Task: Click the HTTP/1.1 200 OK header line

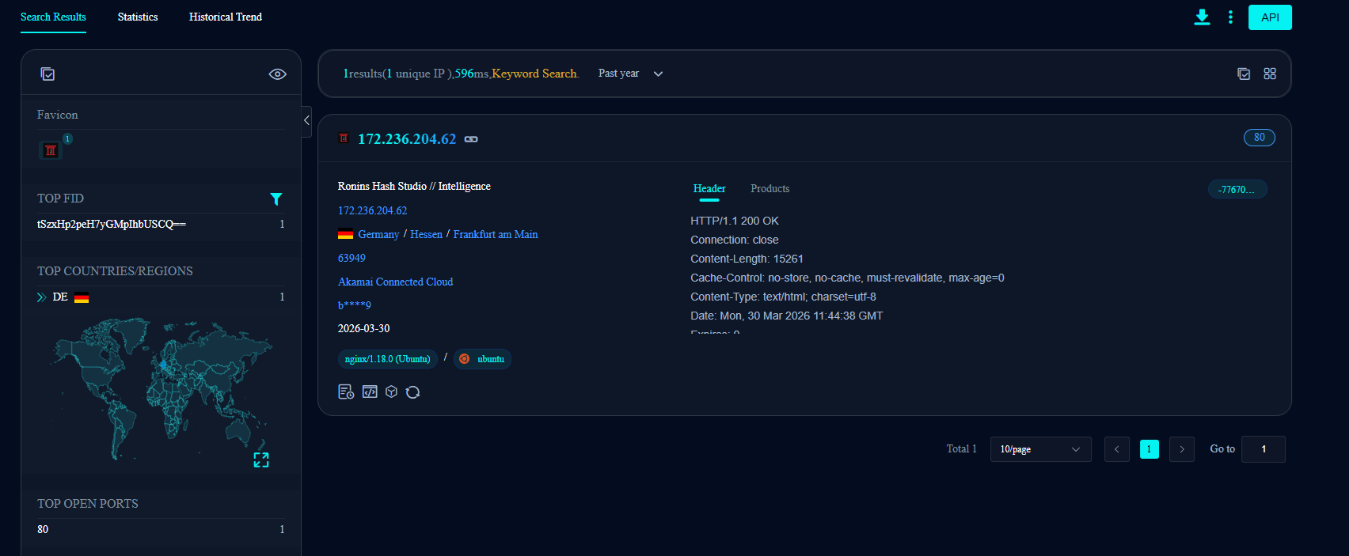Action: pos(735,221)
